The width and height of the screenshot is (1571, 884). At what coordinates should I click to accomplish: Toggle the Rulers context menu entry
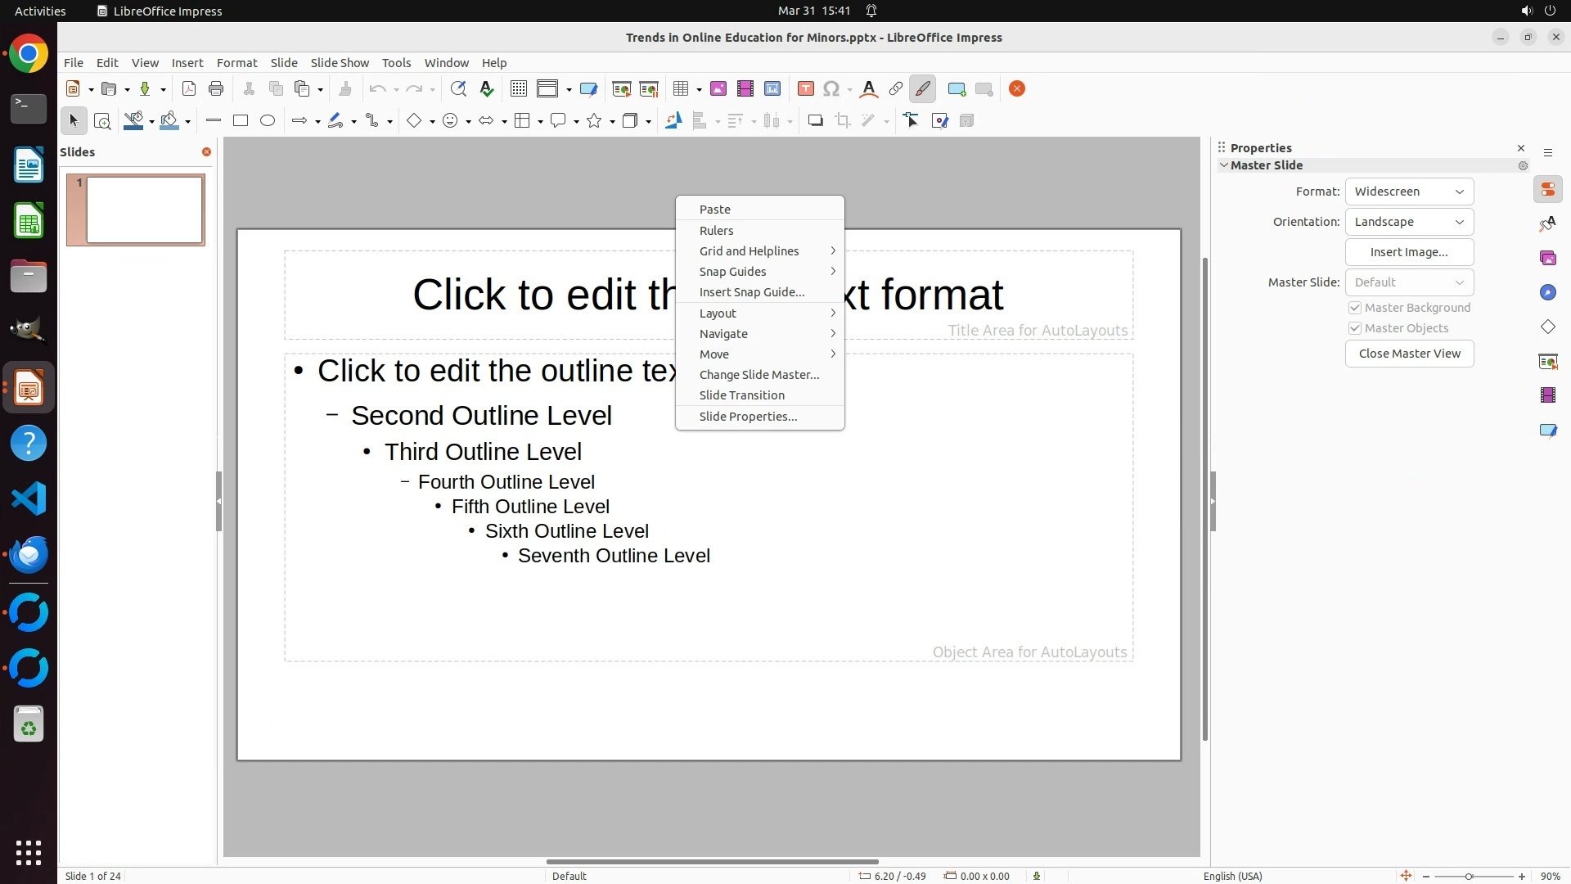click(716, 231)
